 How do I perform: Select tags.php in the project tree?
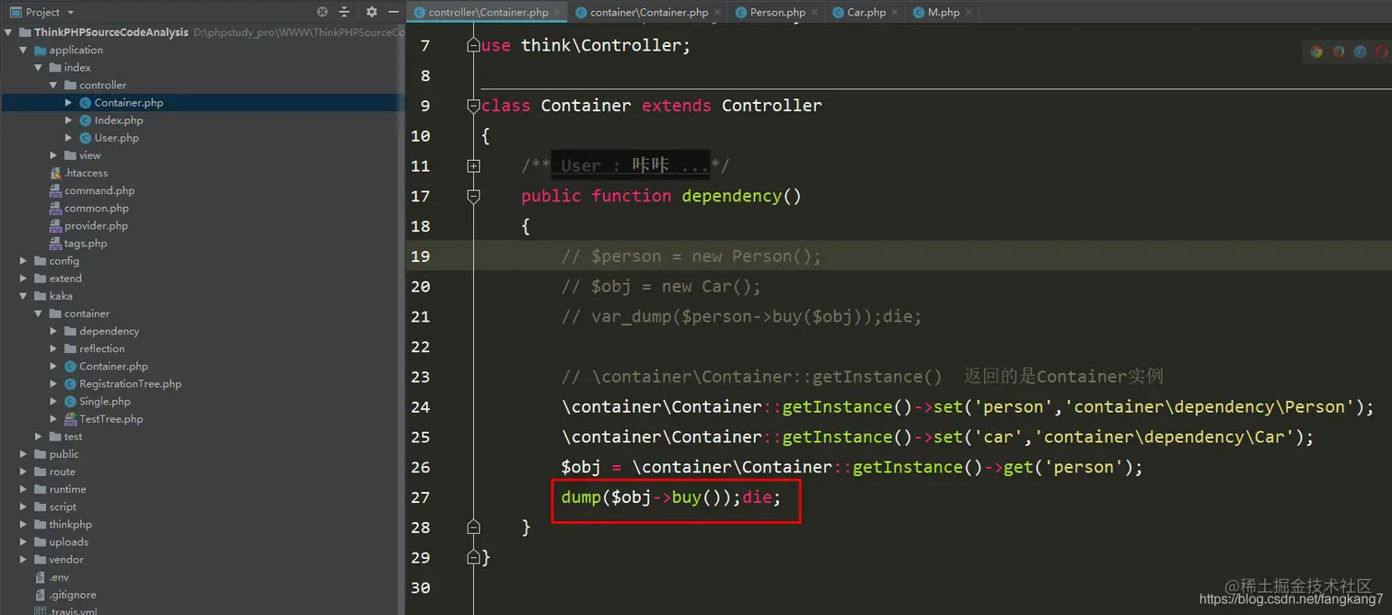[85, 244]
